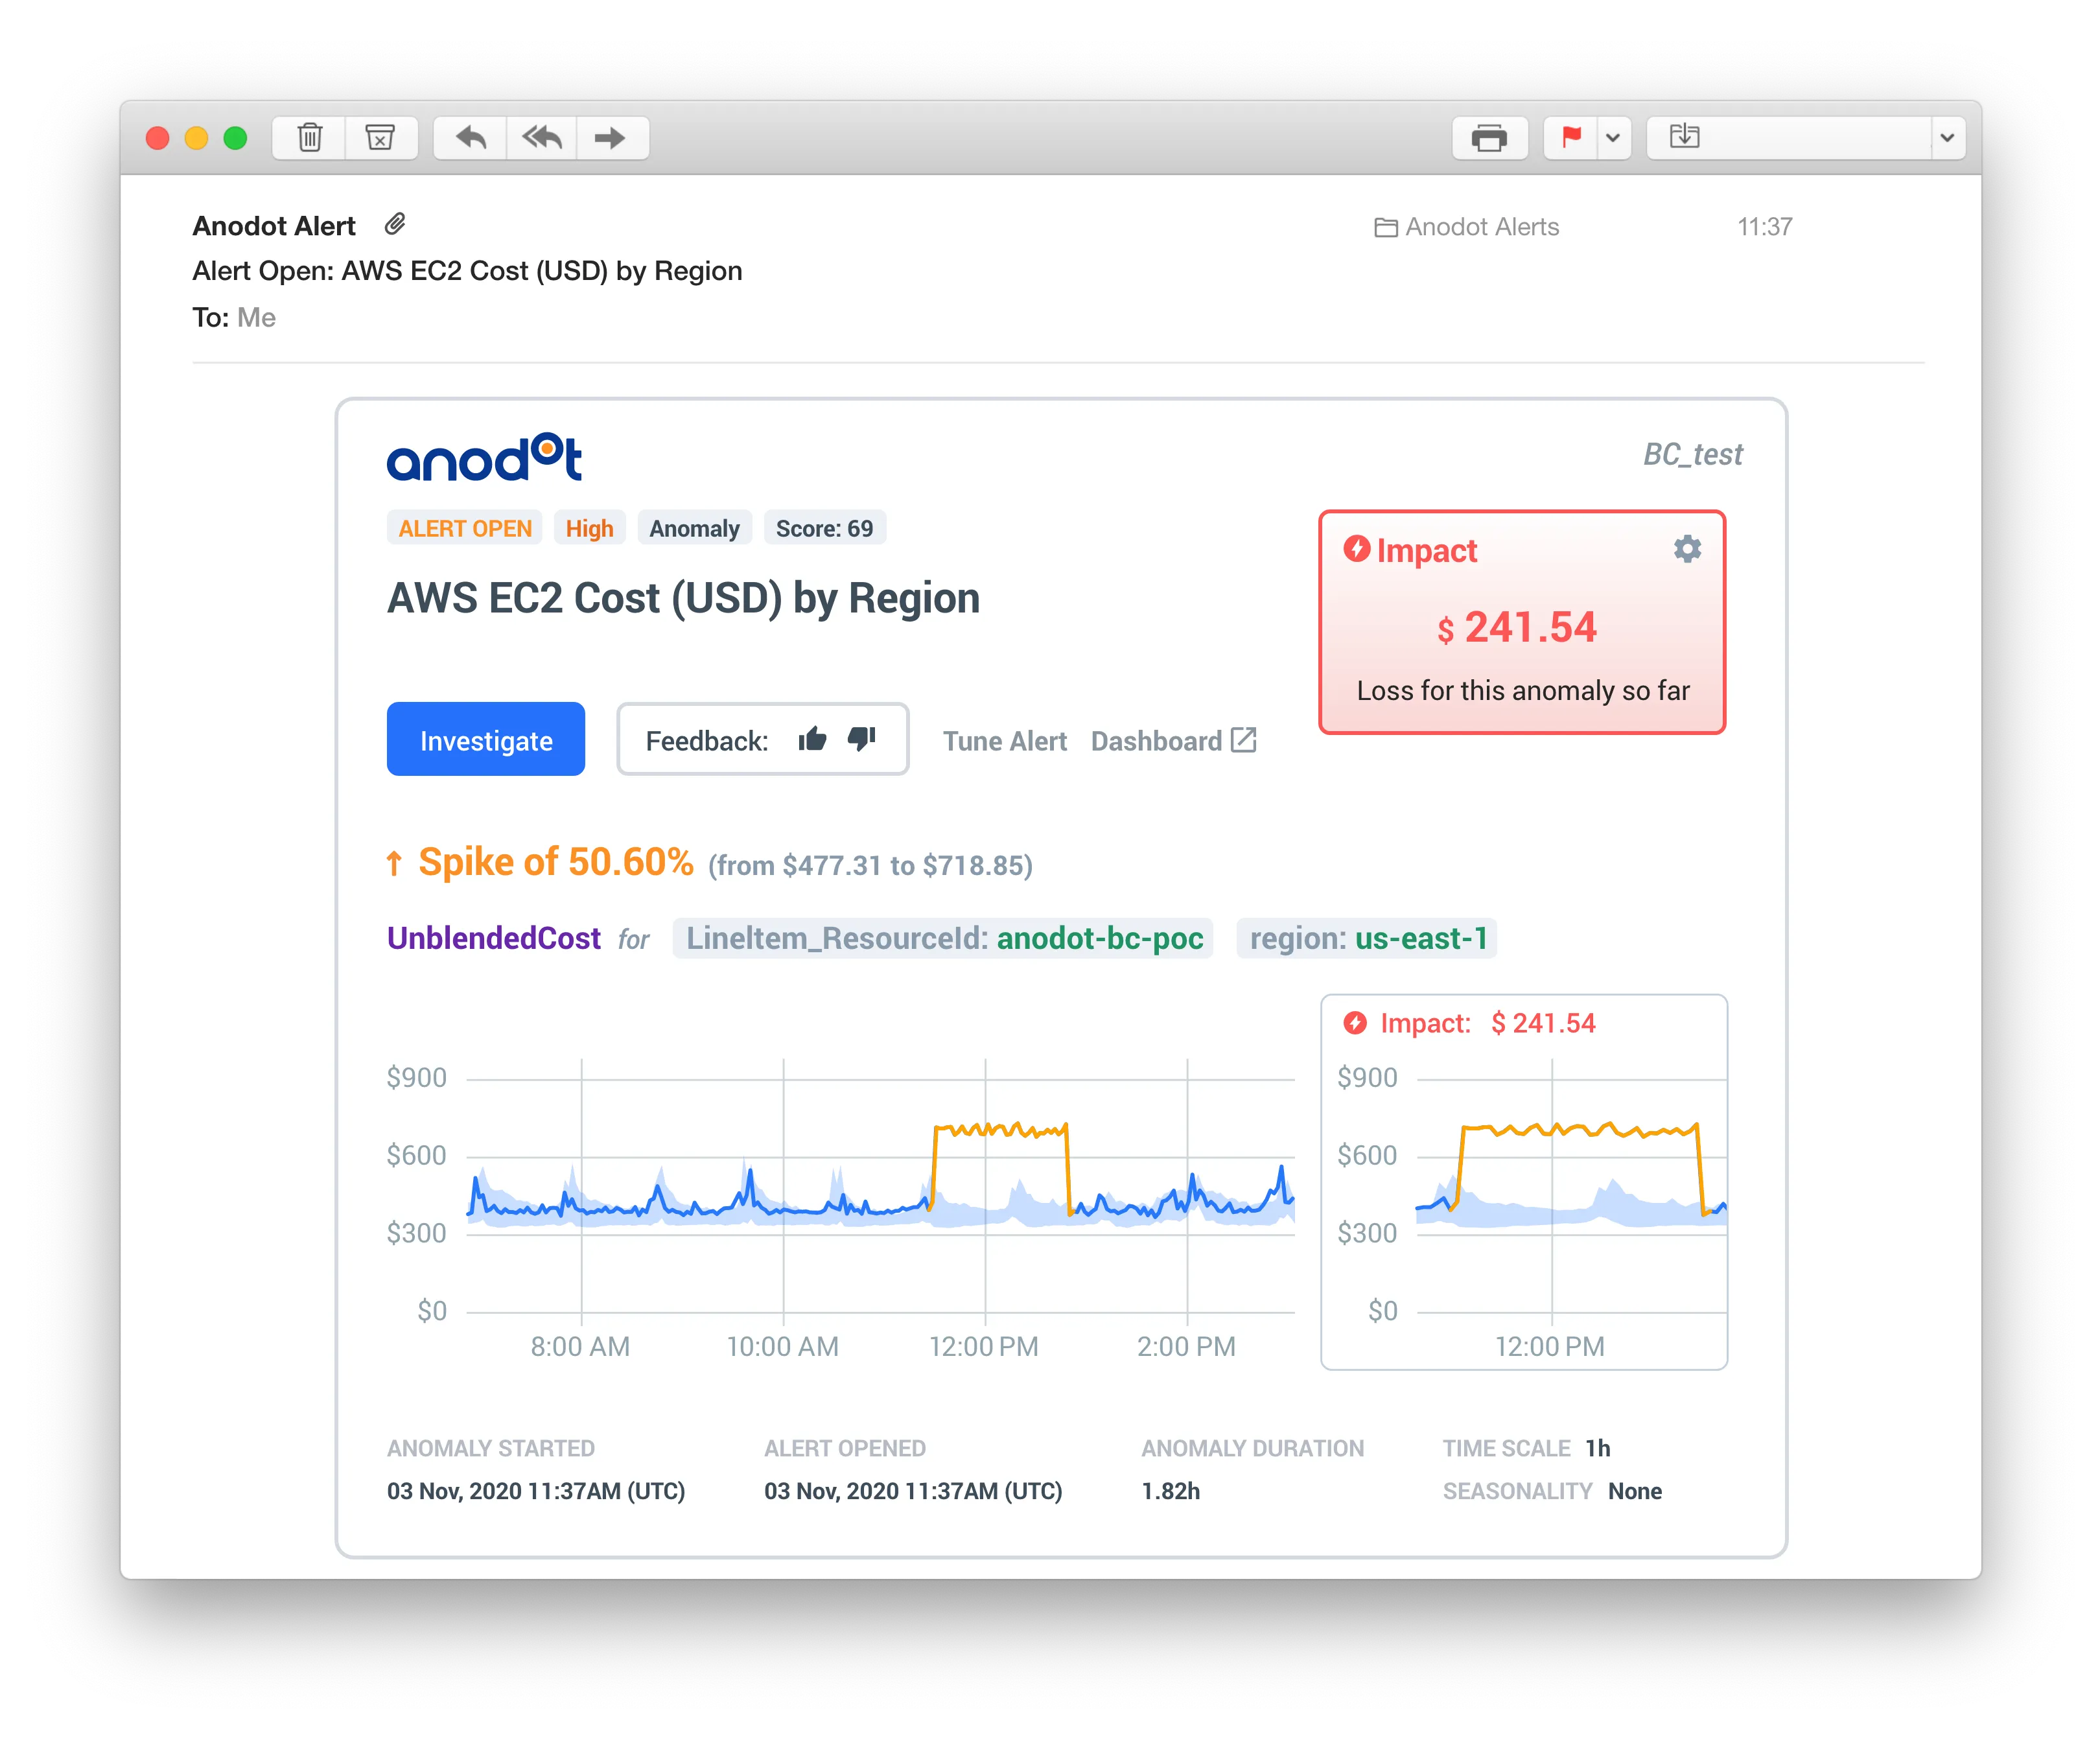
Task: Give thumbs down feedback
Action: point(861,739)
